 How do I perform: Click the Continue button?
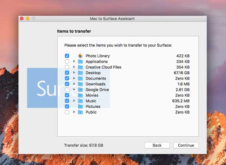pyautogui.click(x=186, y=145)
